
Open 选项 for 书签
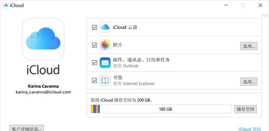click(x=249, y=81)
